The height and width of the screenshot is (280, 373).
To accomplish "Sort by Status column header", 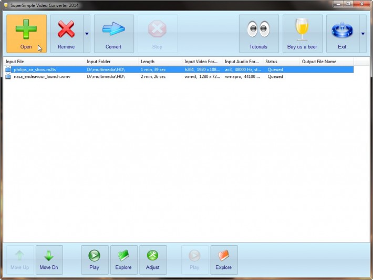I will pos(282,62).
